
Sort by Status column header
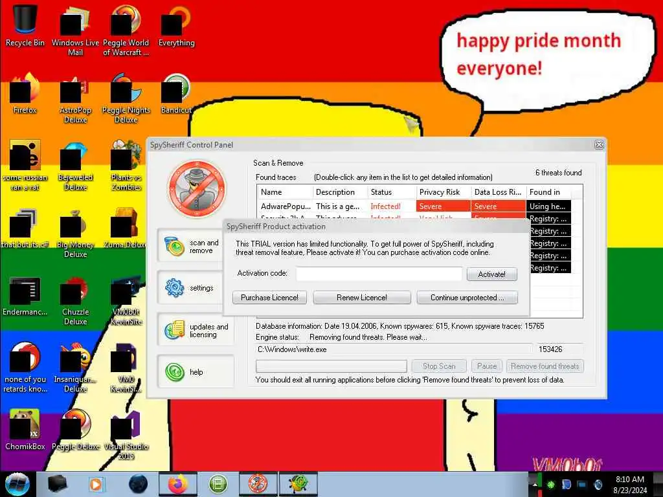click(392, 192)
